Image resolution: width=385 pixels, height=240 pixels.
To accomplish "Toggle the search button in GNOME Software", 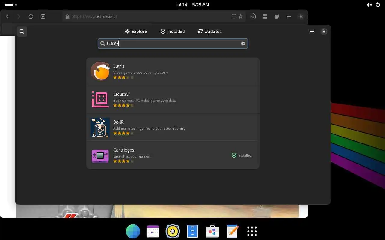I will pos(22,31).
